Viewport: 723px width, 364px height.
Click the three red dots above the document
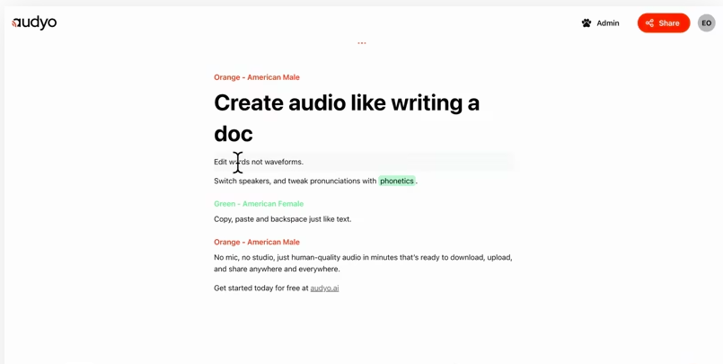tap(361, 43)
